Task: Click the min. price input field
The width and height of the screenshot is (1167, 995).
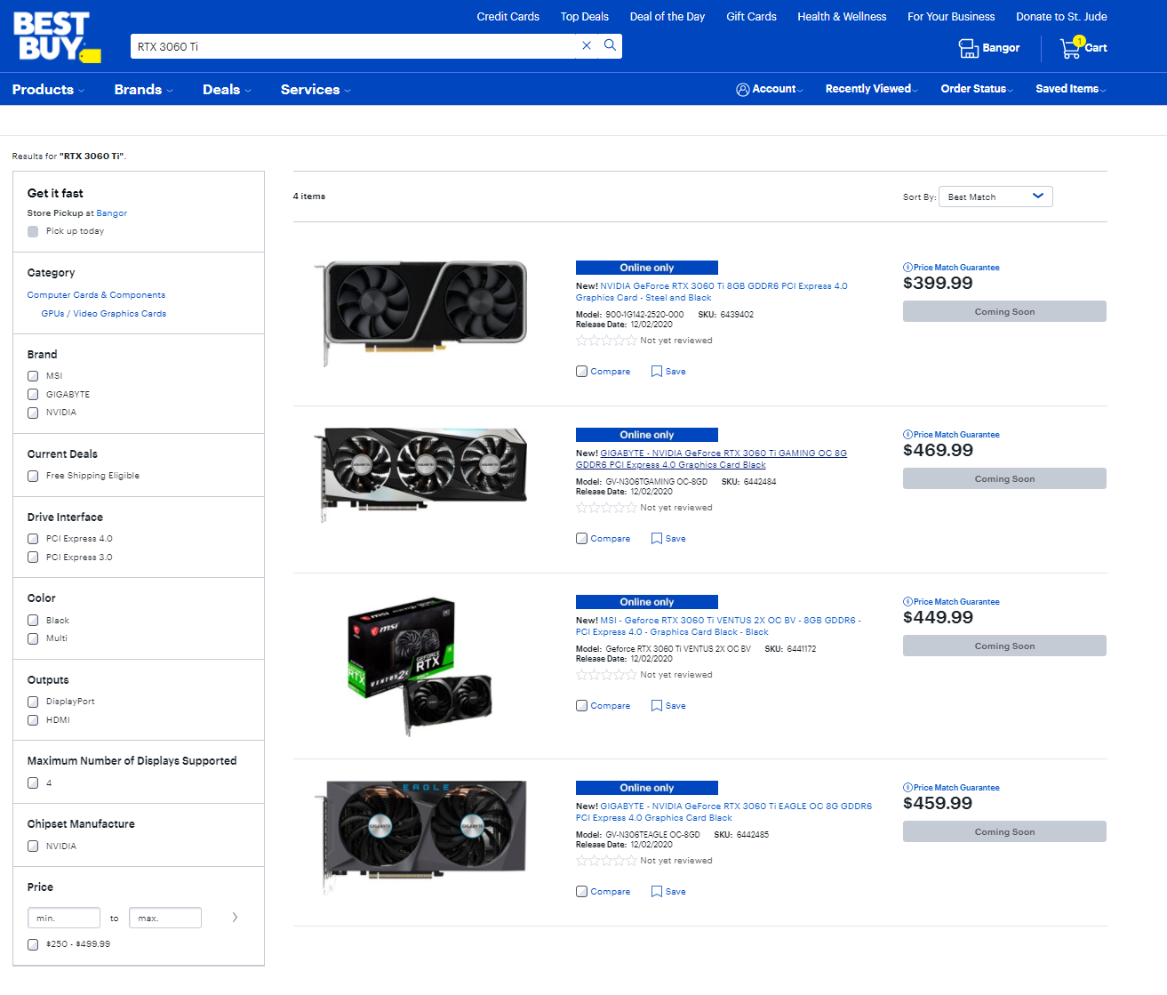Action: [64, 918]
